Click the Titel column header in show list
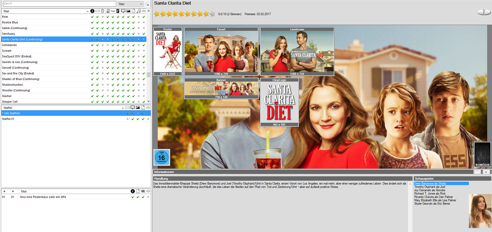492x232 pixels. tap(45, 11)
